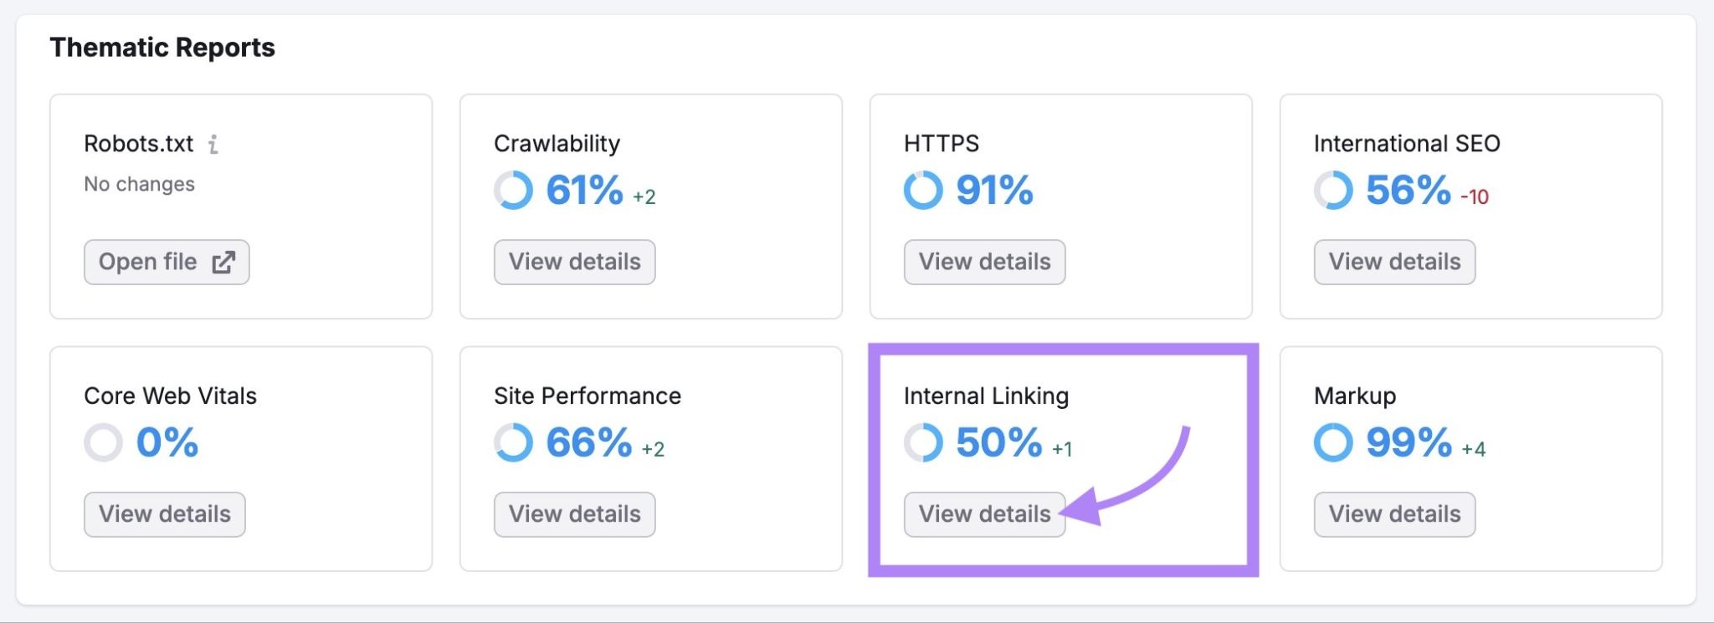Click the Site Performance donut chart
1714x623 pixels.
pyautogui.click(x=514, y=444)
